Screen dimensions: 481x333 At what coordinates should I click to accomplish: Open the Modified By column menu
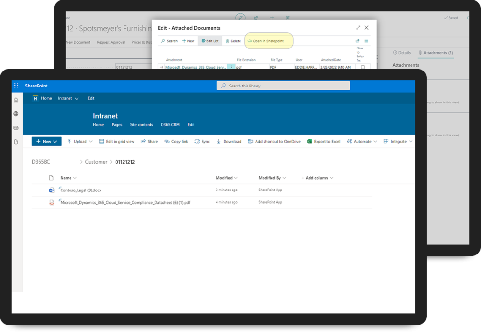point(272,178)
